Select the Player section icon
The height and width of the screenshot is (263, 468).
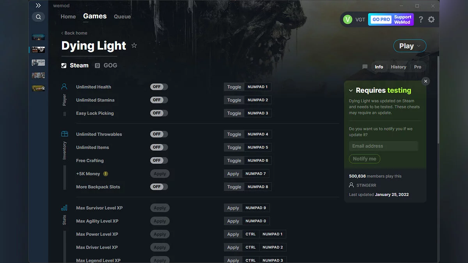64,86
